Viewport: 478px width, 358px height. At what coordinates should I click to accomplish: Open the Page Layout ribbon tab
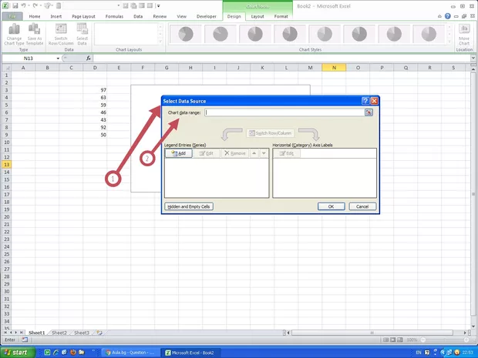(x=83, y=15)
